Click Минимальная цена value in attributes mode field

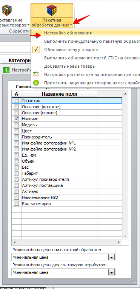point(31,272)
